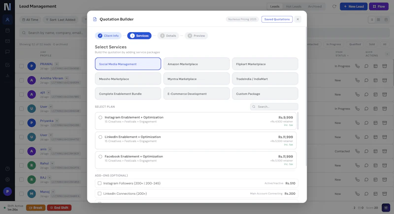Open the settings gear in the sidebar
The height and width of the screenshot is (214, 394).
(7, 180)
